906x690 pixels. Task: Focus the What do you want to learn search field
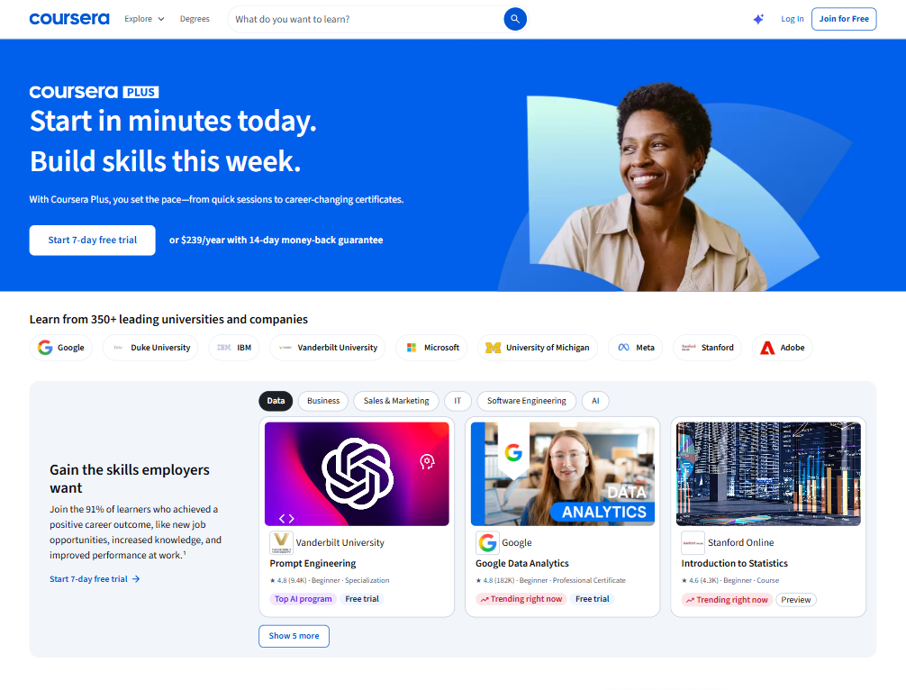pos(367,19)
